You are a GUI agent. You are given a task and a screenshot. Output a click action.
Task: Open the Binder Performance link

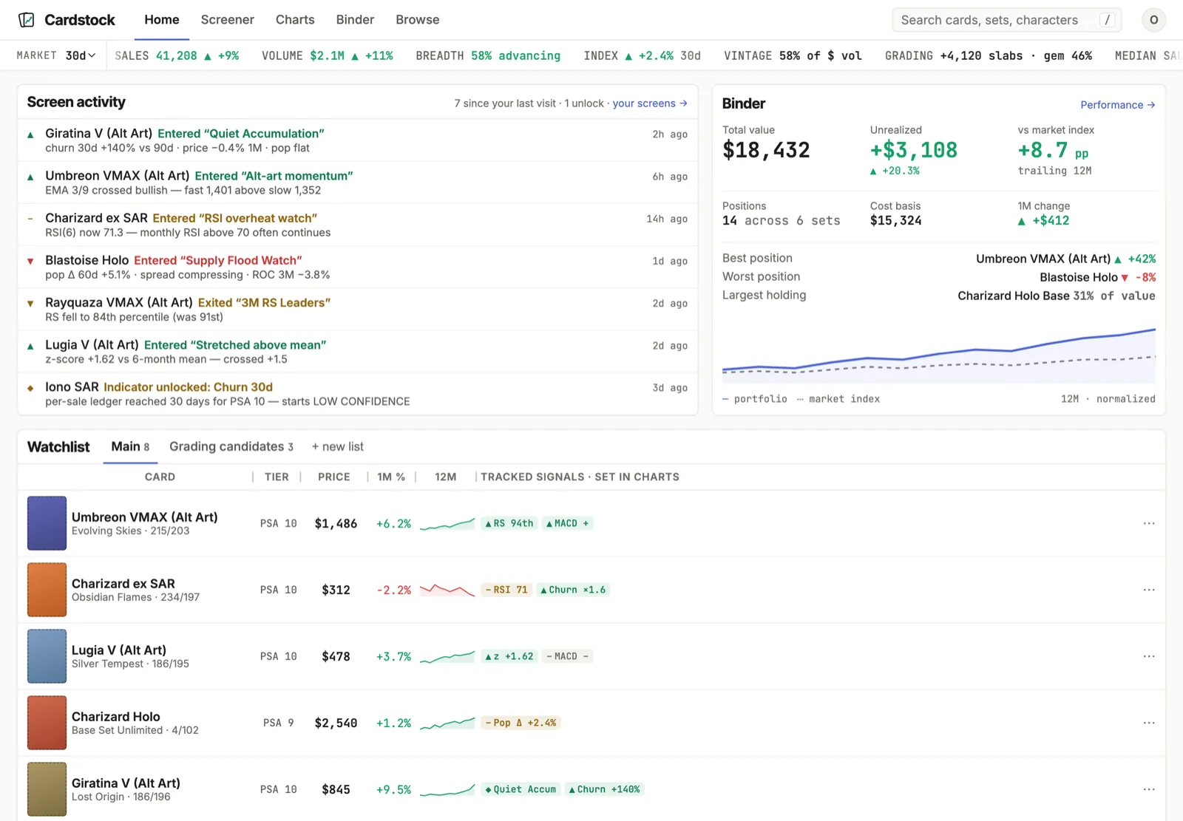tap(1117, 105)
